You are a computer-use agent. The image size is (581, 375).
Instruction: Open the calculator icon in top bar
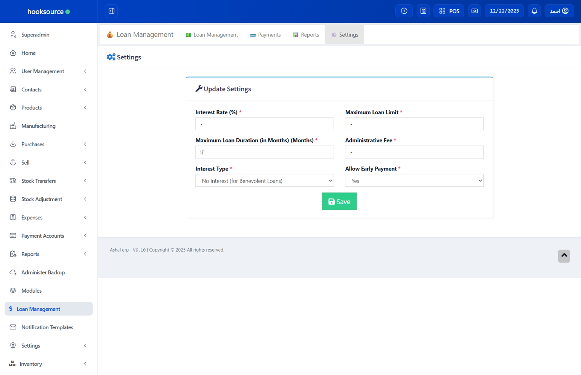(423, 11)
